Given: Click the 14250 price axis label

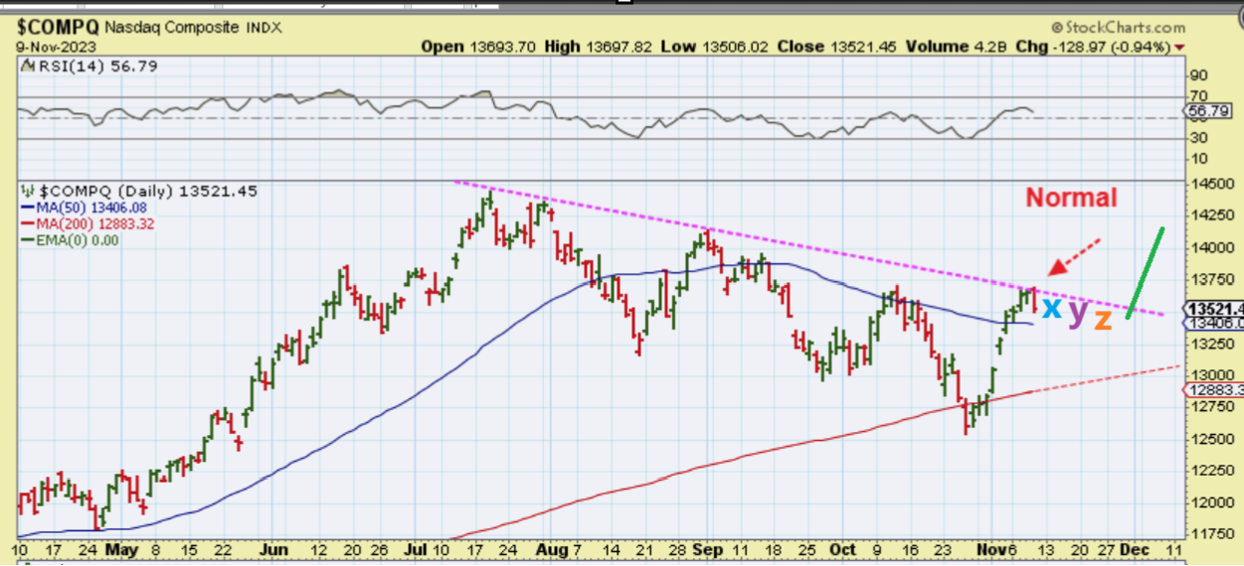Looking at the screenshot, I should 1211,215.
